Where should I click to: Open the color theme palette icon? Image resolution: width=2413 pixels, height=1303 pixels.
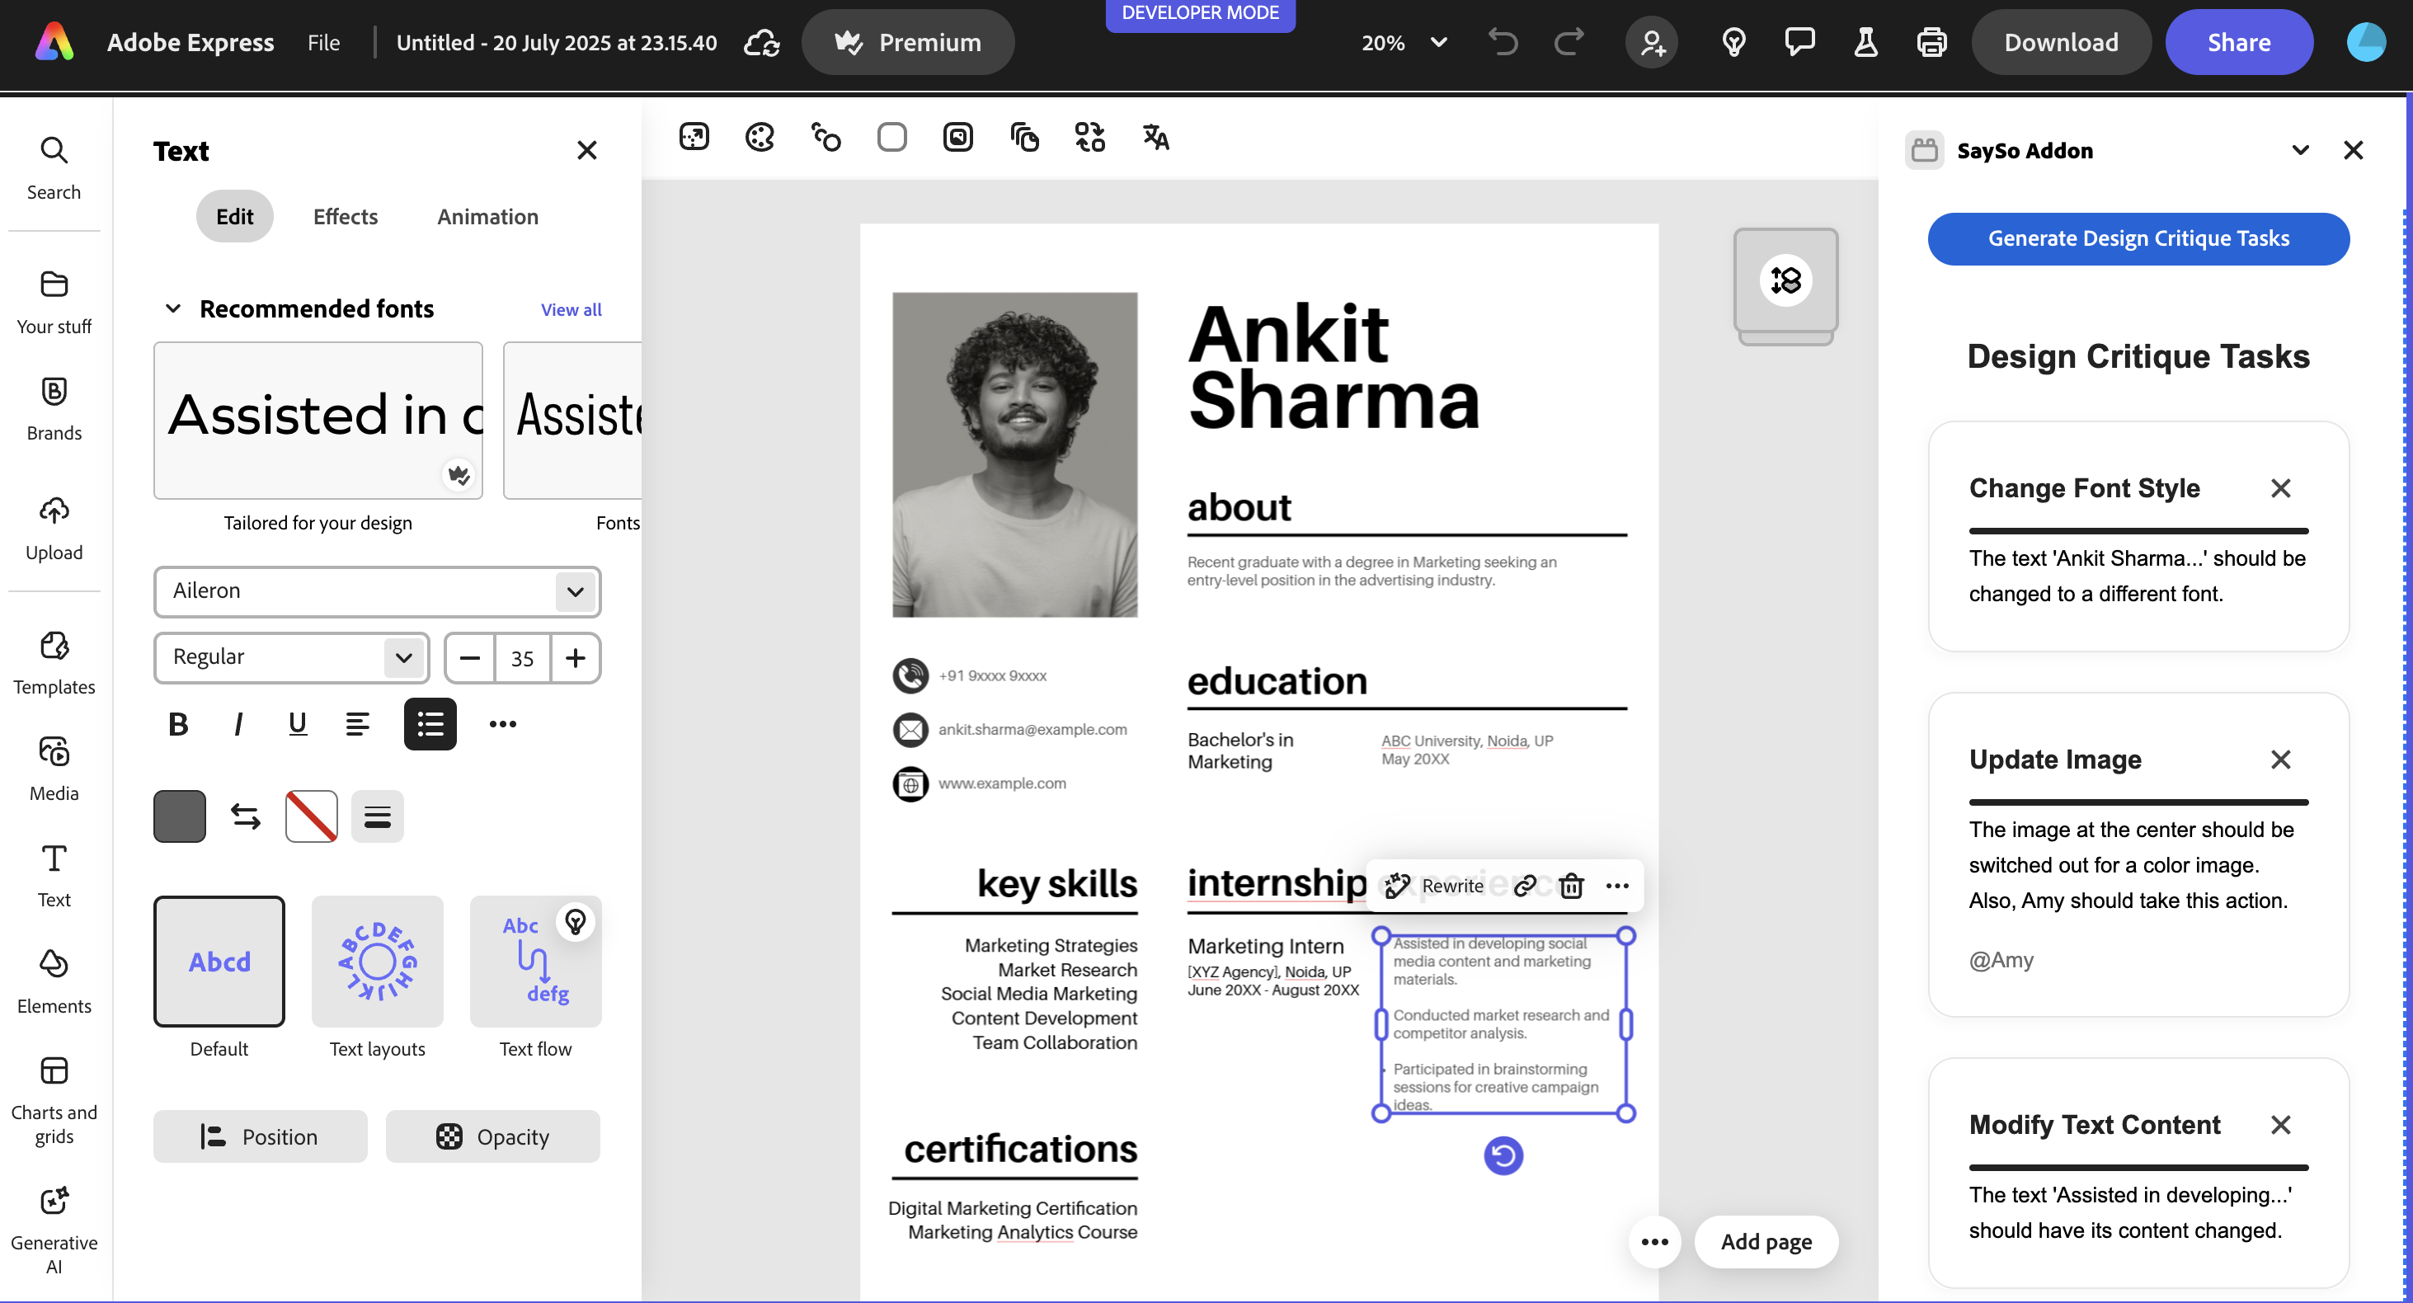tap(759, 138)
